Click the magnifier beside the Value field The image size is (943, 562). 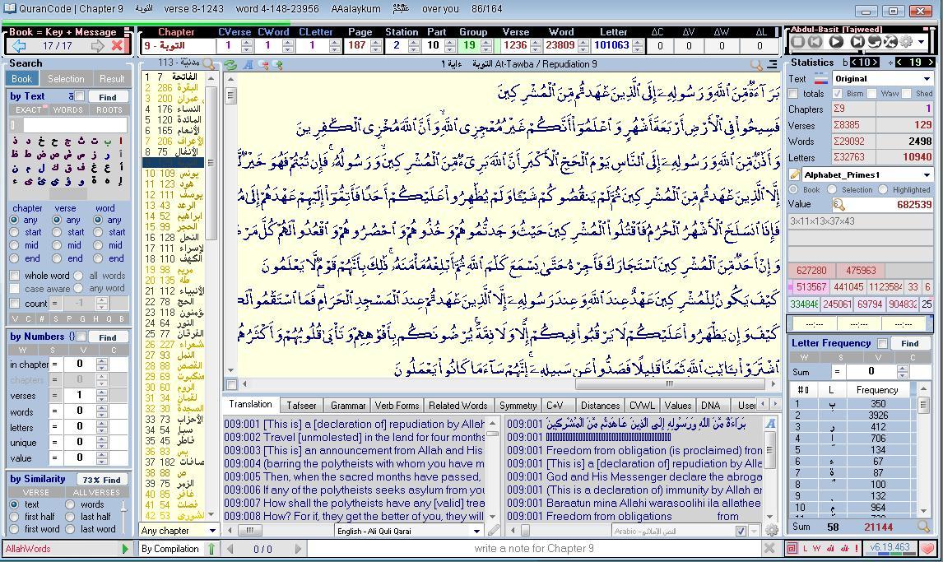tap(838, 205)
